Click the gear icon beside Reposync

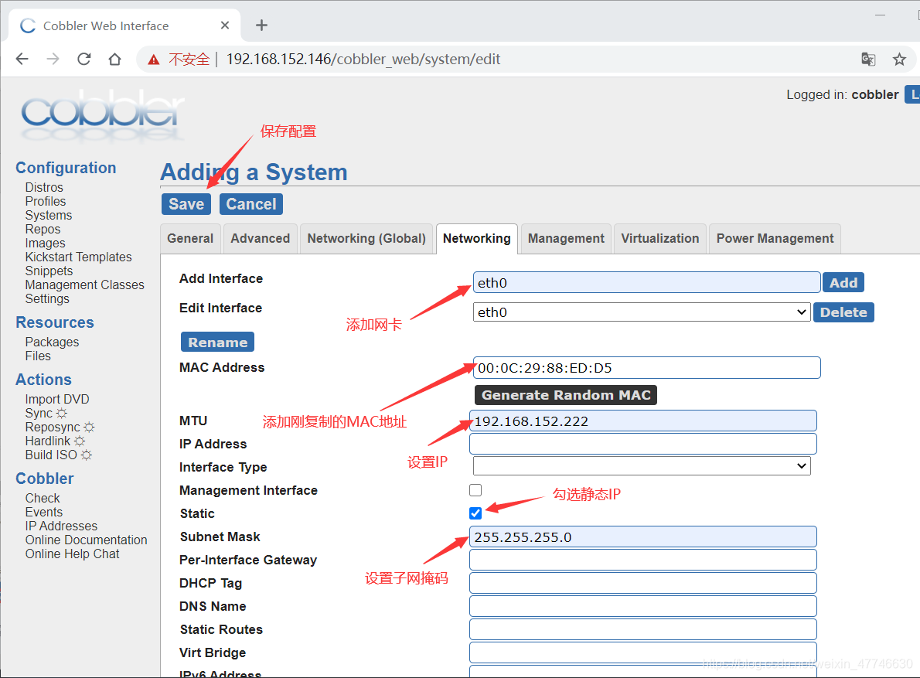[89, 427]
